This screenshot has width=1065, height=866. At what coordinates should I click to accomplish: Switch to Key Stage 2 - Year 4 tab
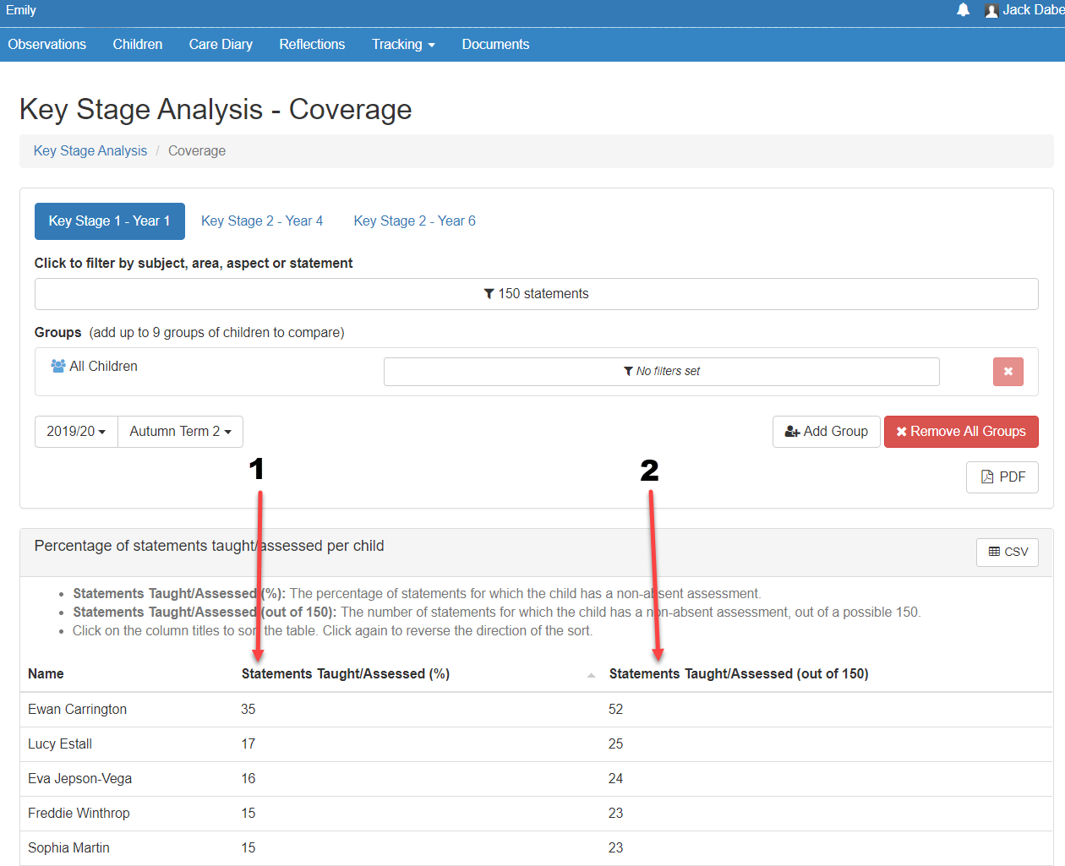[x=262, y=221]
